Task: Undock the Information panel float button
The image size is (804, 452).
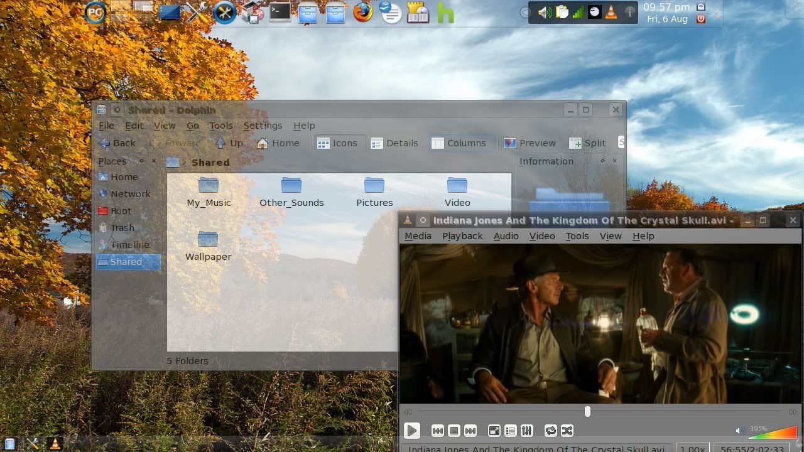Action: coord(602,161)
